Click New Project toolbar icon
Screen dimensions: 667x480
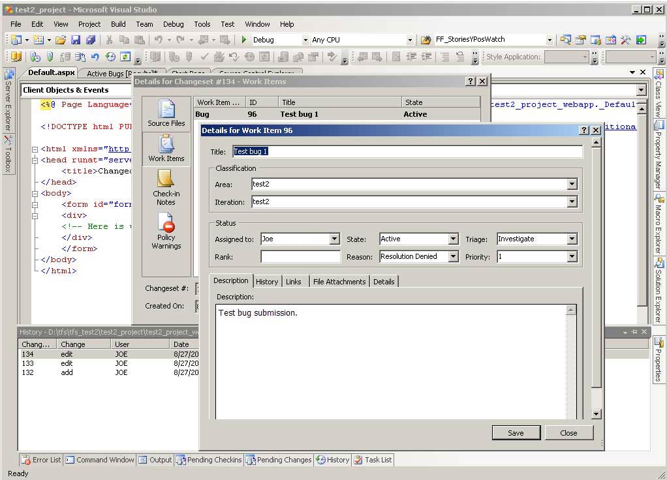(16, 40)
